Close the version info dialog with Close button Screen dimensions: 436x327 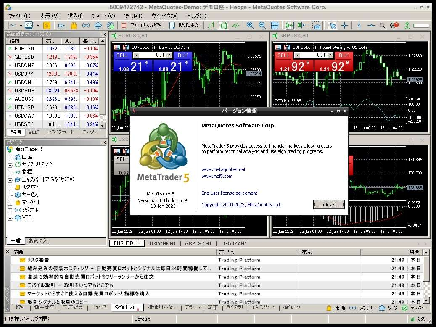tap(329, 205)
